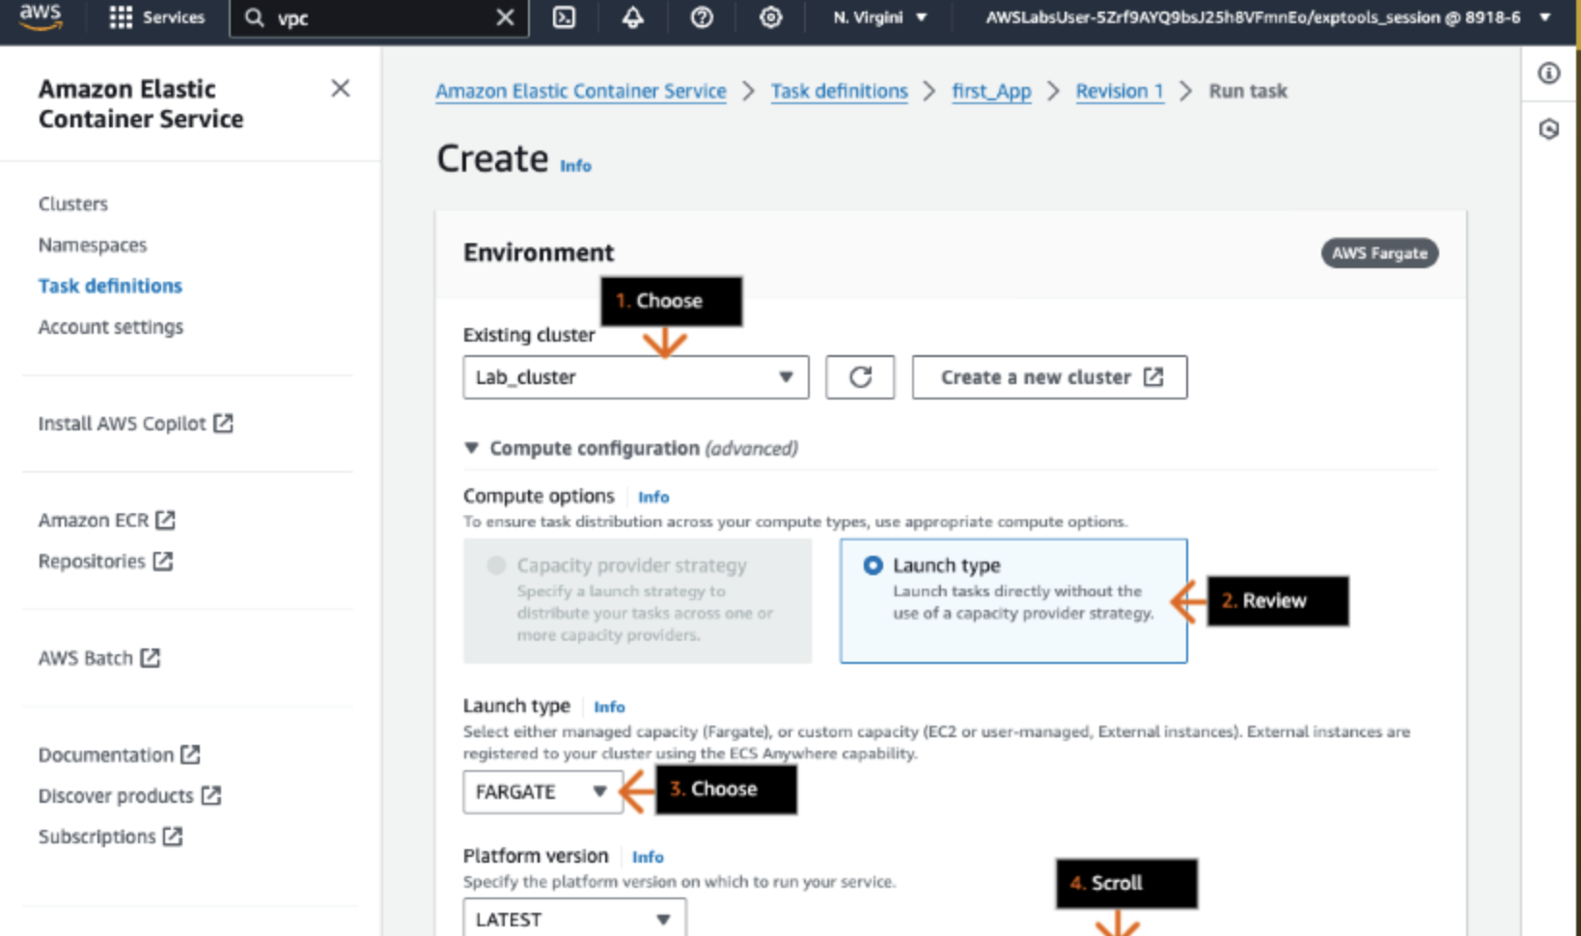Click the AWS logo home icon

click(x=39, y=16)
